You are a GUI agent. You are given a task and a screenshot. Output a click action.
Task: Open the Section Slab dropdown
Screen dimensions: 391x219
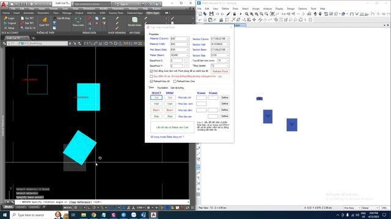click(x=220, y=55)
